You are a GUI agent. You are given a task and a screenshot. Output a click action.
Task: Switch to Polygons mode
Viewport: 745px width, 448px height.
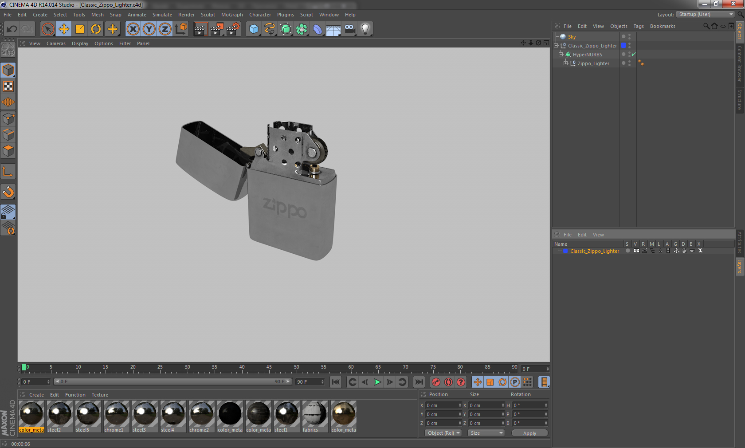[8, 151]
